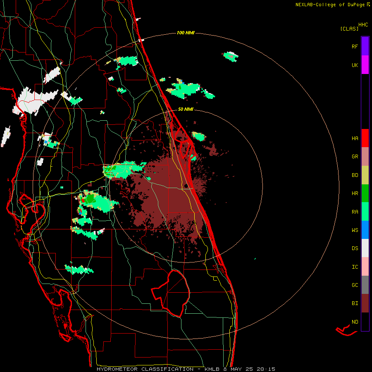Viewport: 372px width, 372px height.
Task: Click the HA legend label
Action: [355, 138]
